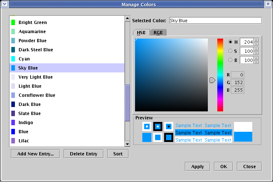This screenshot has height=182, width=273.
Task: Click the hue slider arrow marker
Action: [213, 80]
